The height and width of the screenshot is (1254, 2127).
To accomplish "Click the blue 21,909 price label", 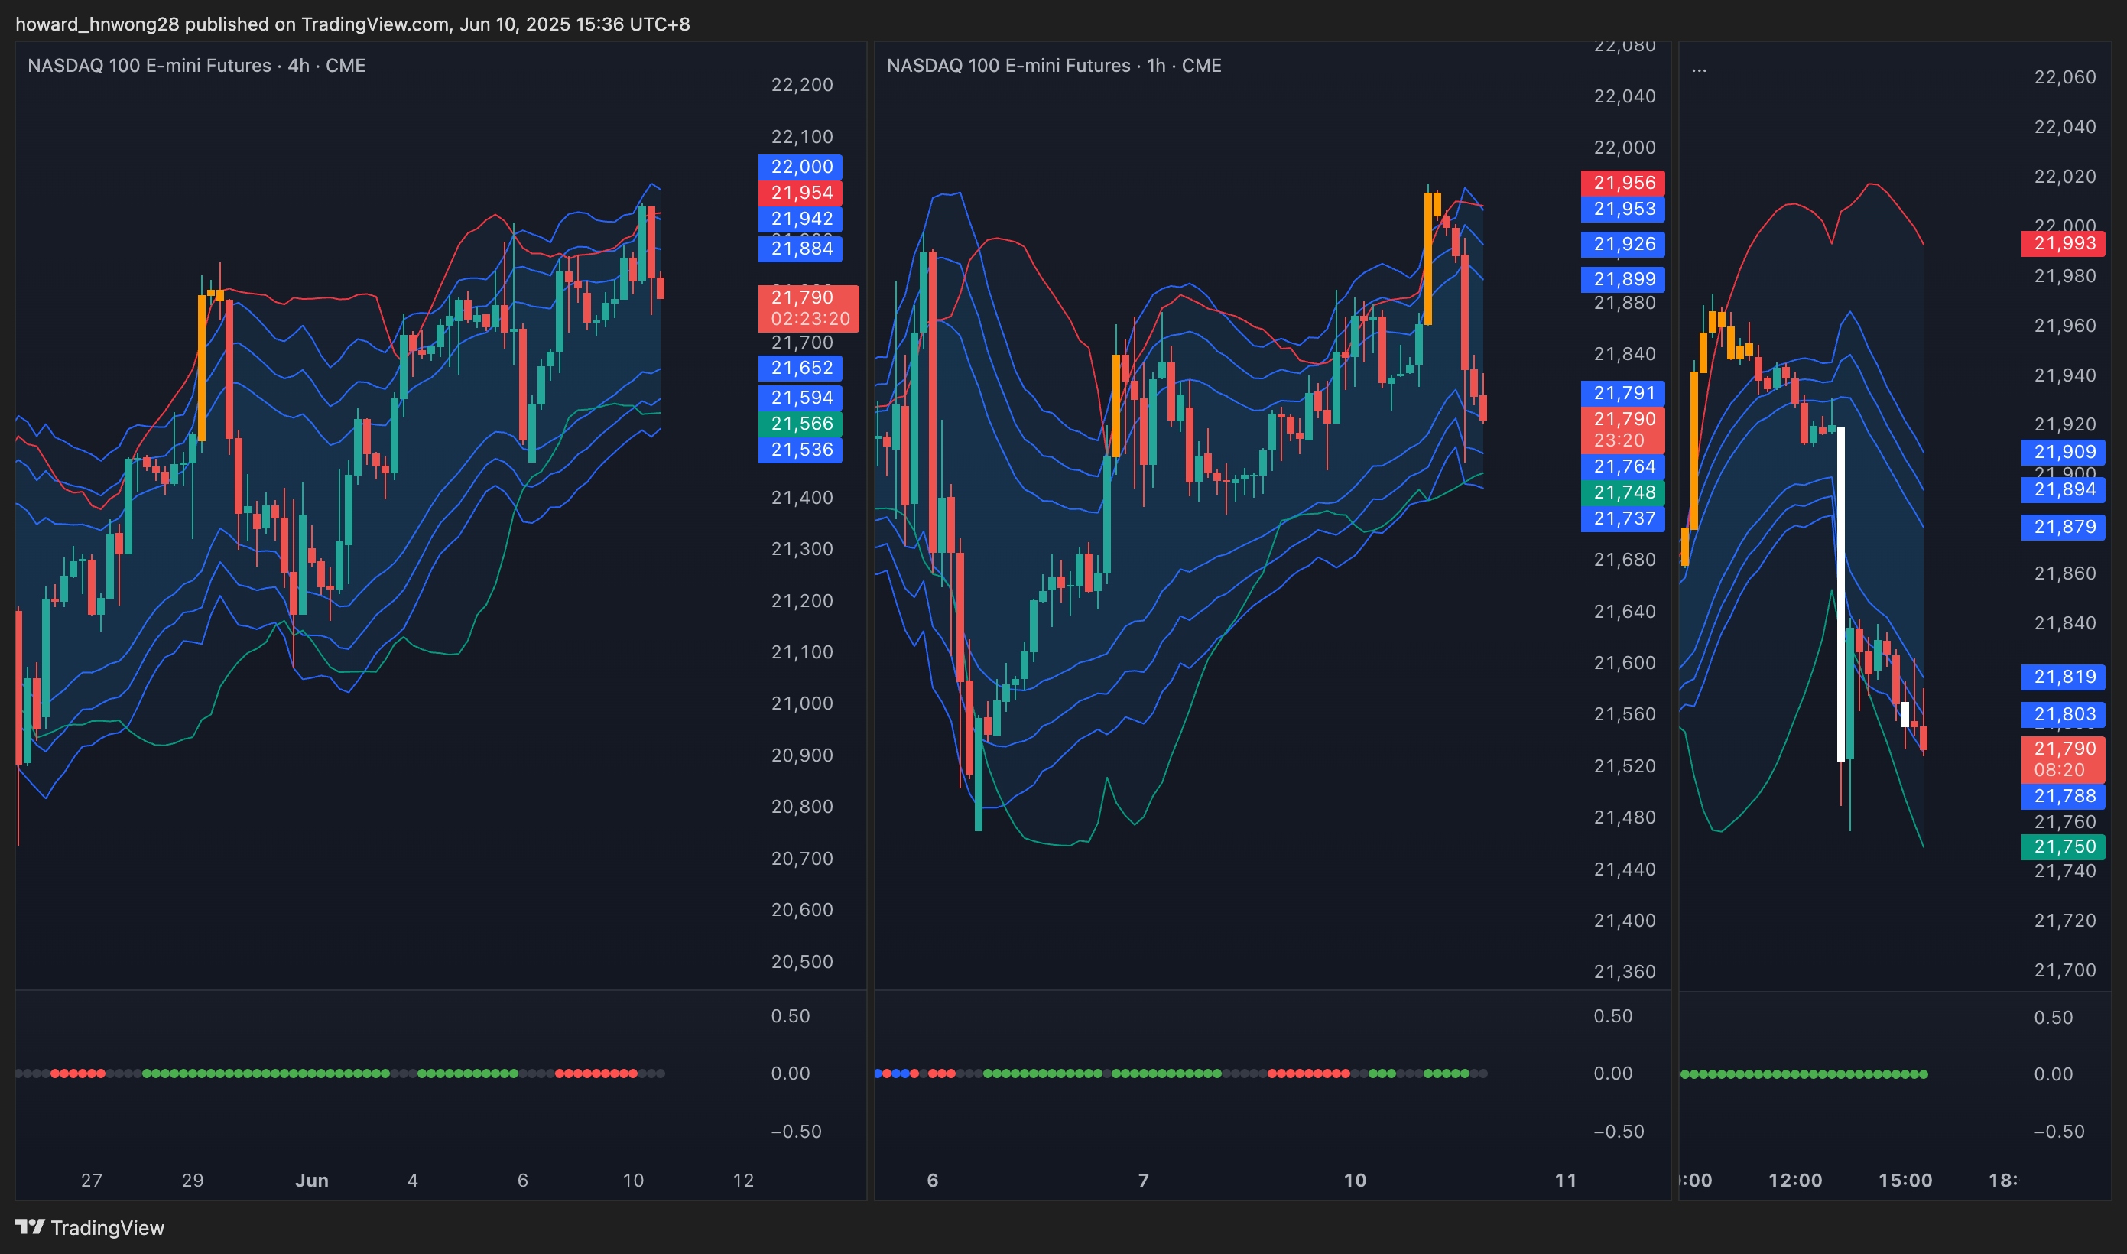I will pos(2063,452).
